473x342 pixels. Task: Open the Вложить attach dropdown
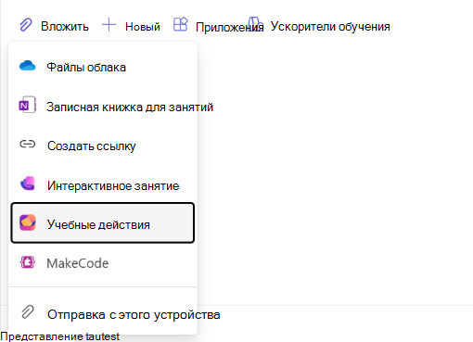[55, 25]
